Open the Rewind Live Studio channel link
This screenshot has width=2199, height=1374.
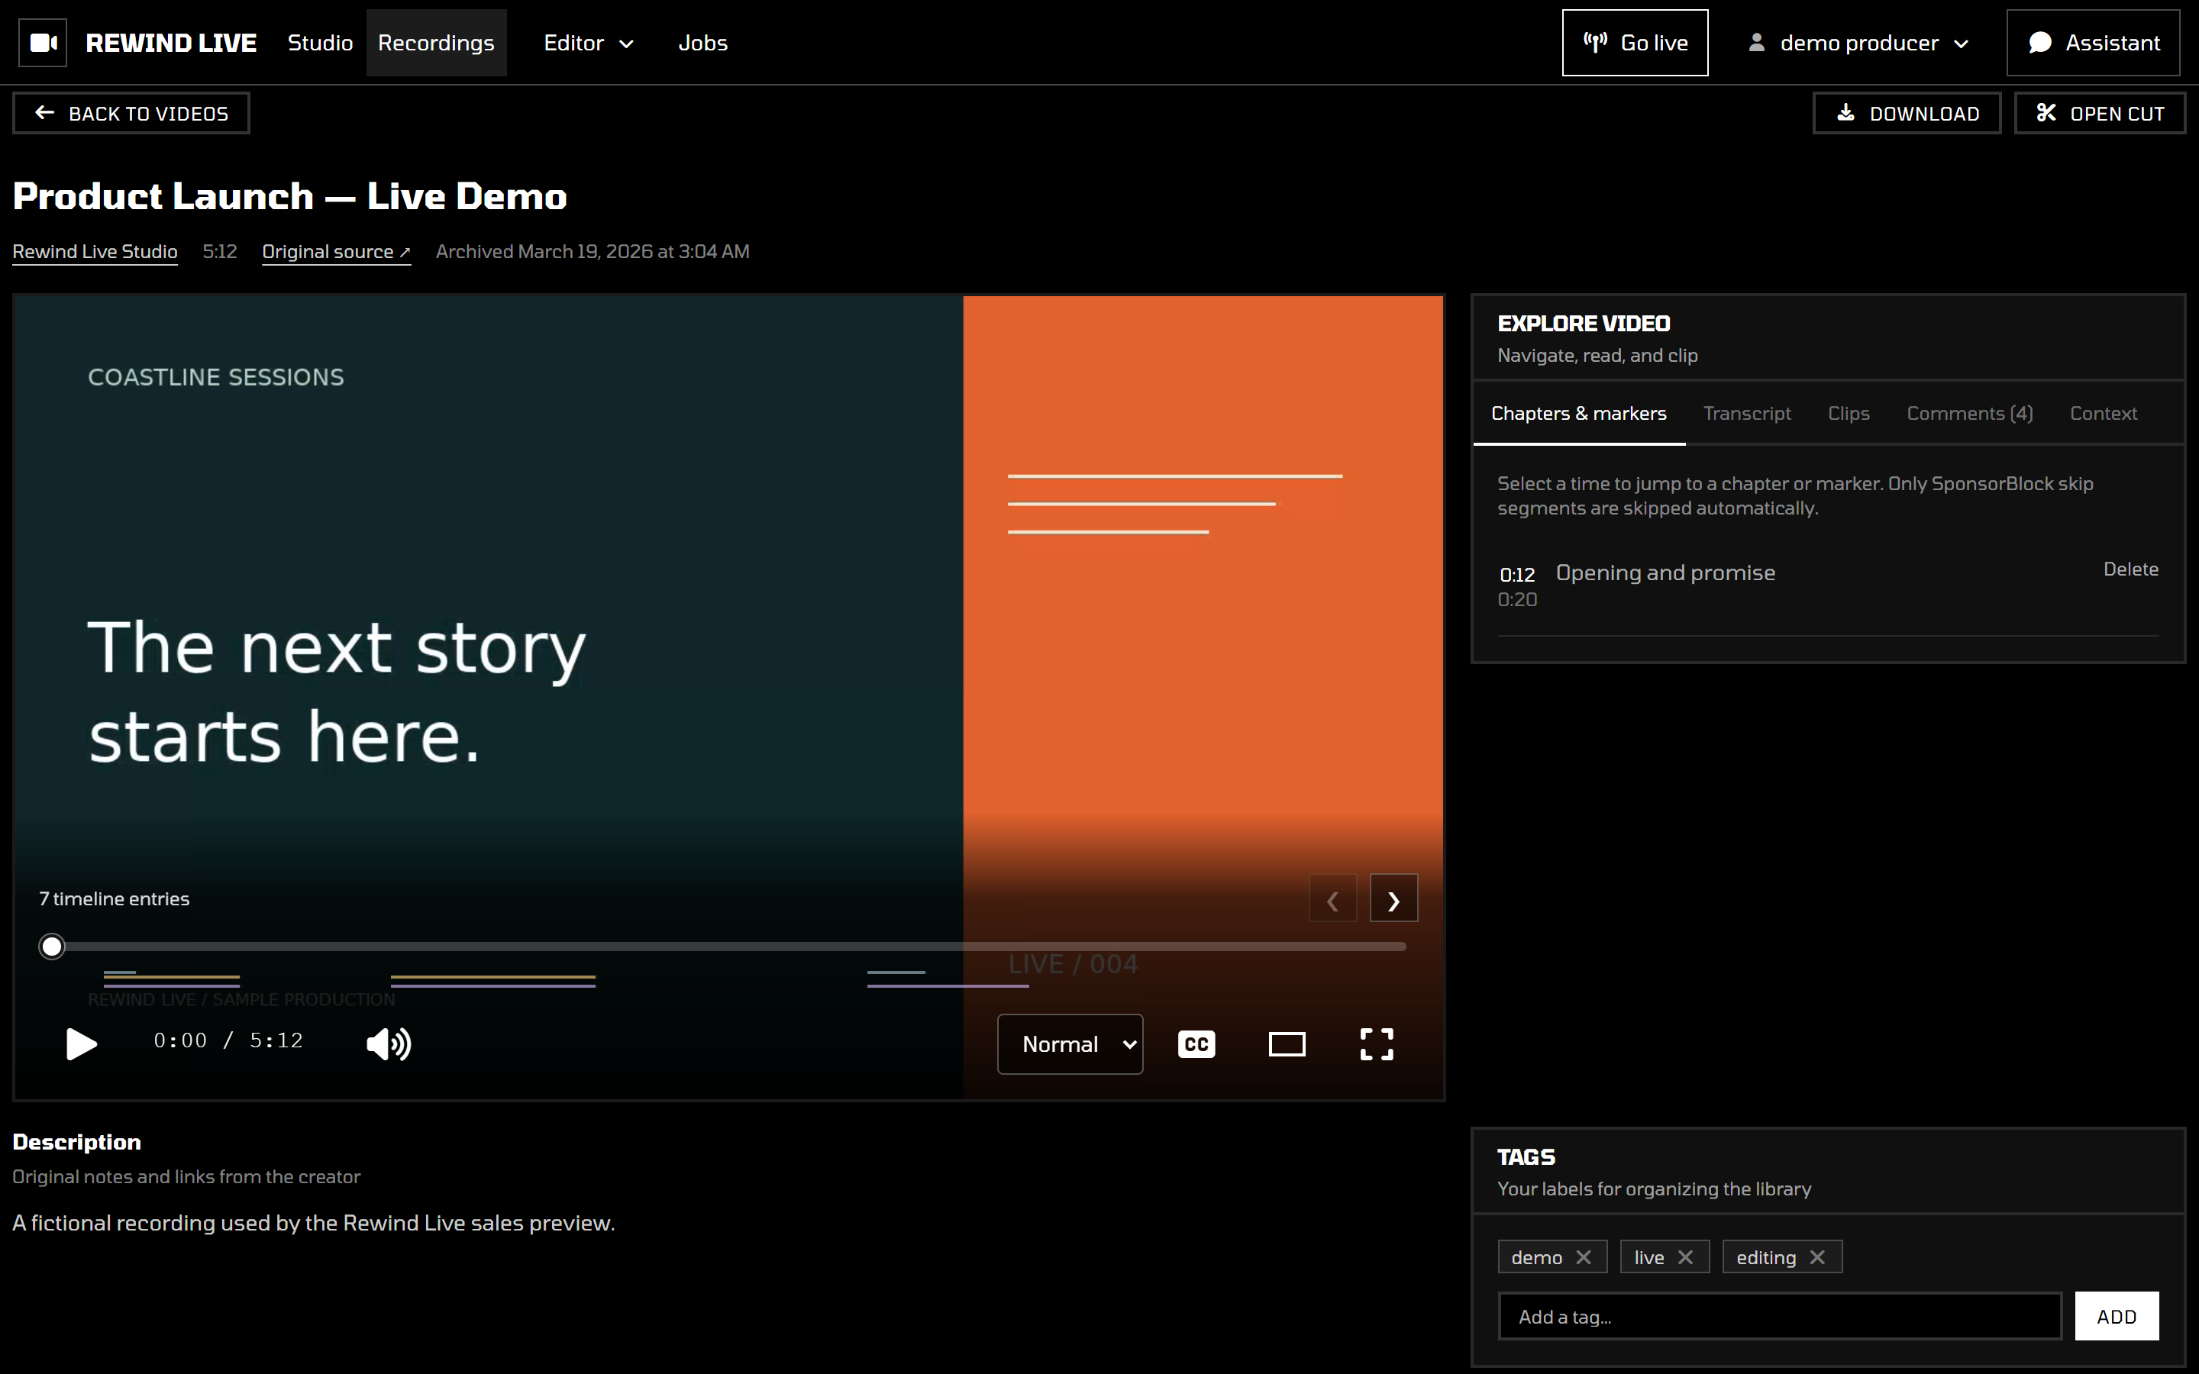pyautogui.click(x=95, y=252)
